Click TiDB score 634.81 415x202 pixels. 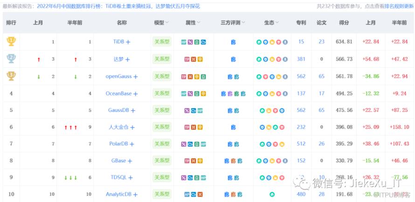pyautogui.click(x=344, y=42)
